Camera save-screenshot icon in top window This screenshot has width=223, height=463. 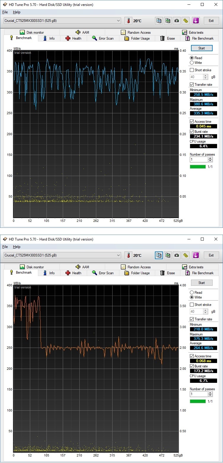(x=177, y=21)
